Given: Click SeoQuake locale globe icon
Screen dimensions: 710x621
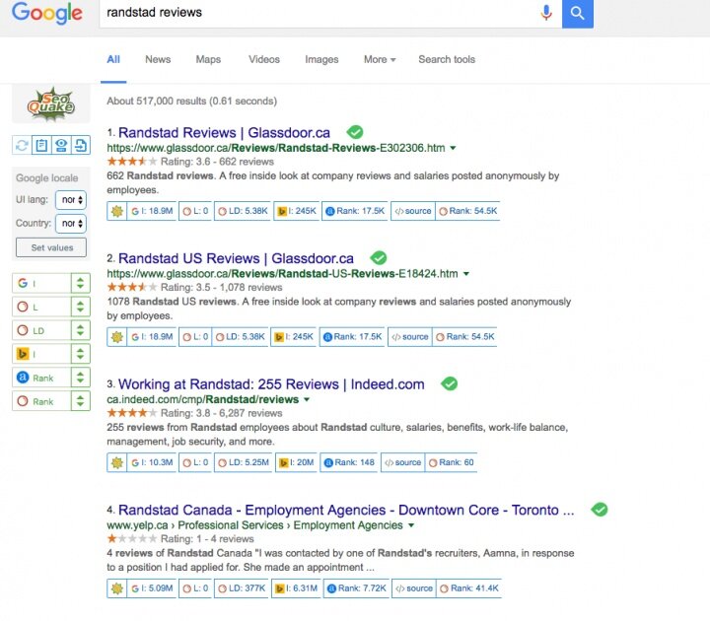Looking at the screenshot, I should click(x=61, y=145).
